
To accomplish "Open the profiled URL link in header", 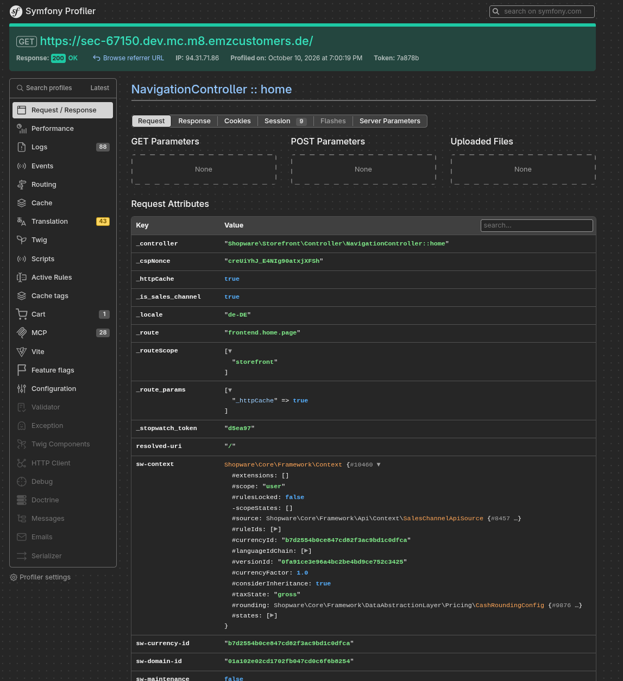I will point(177,41).
